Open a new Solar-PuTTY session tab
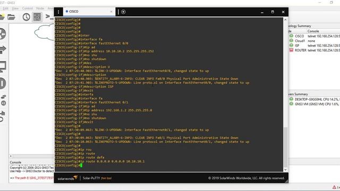The image size is (340, 191). (123, 12)
